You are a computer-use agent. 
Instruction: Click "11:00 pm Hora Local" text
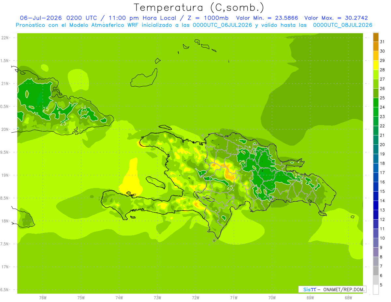(143, 18)
